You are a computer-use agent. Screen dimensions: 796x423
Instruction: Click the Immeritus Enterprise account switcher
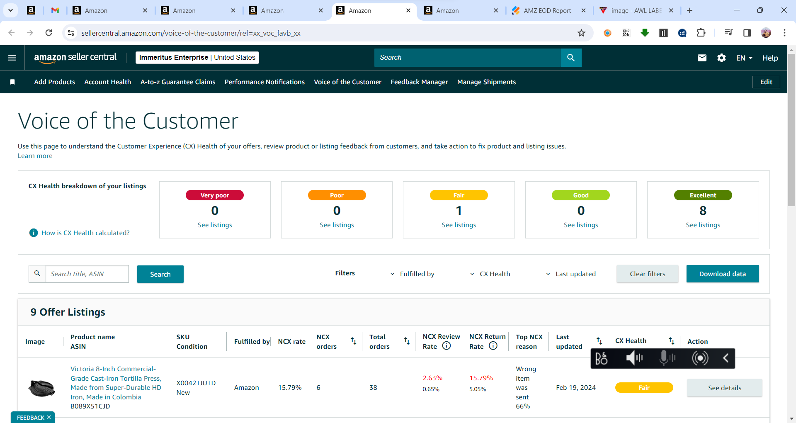[x=197, y=58]
